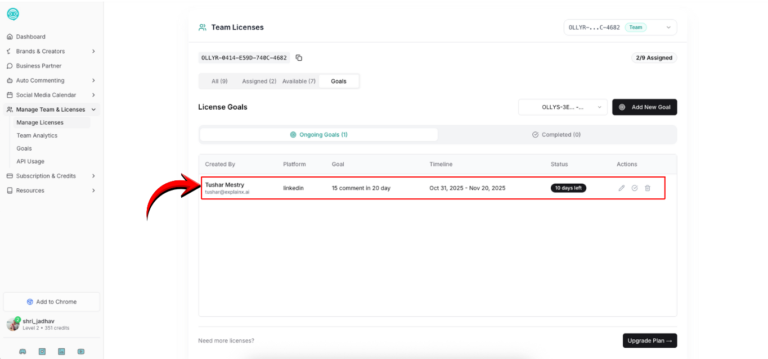Screen dimensions: 768x359
Task: Open the Discord icon in sidebar footer
Action: [23, 352]
